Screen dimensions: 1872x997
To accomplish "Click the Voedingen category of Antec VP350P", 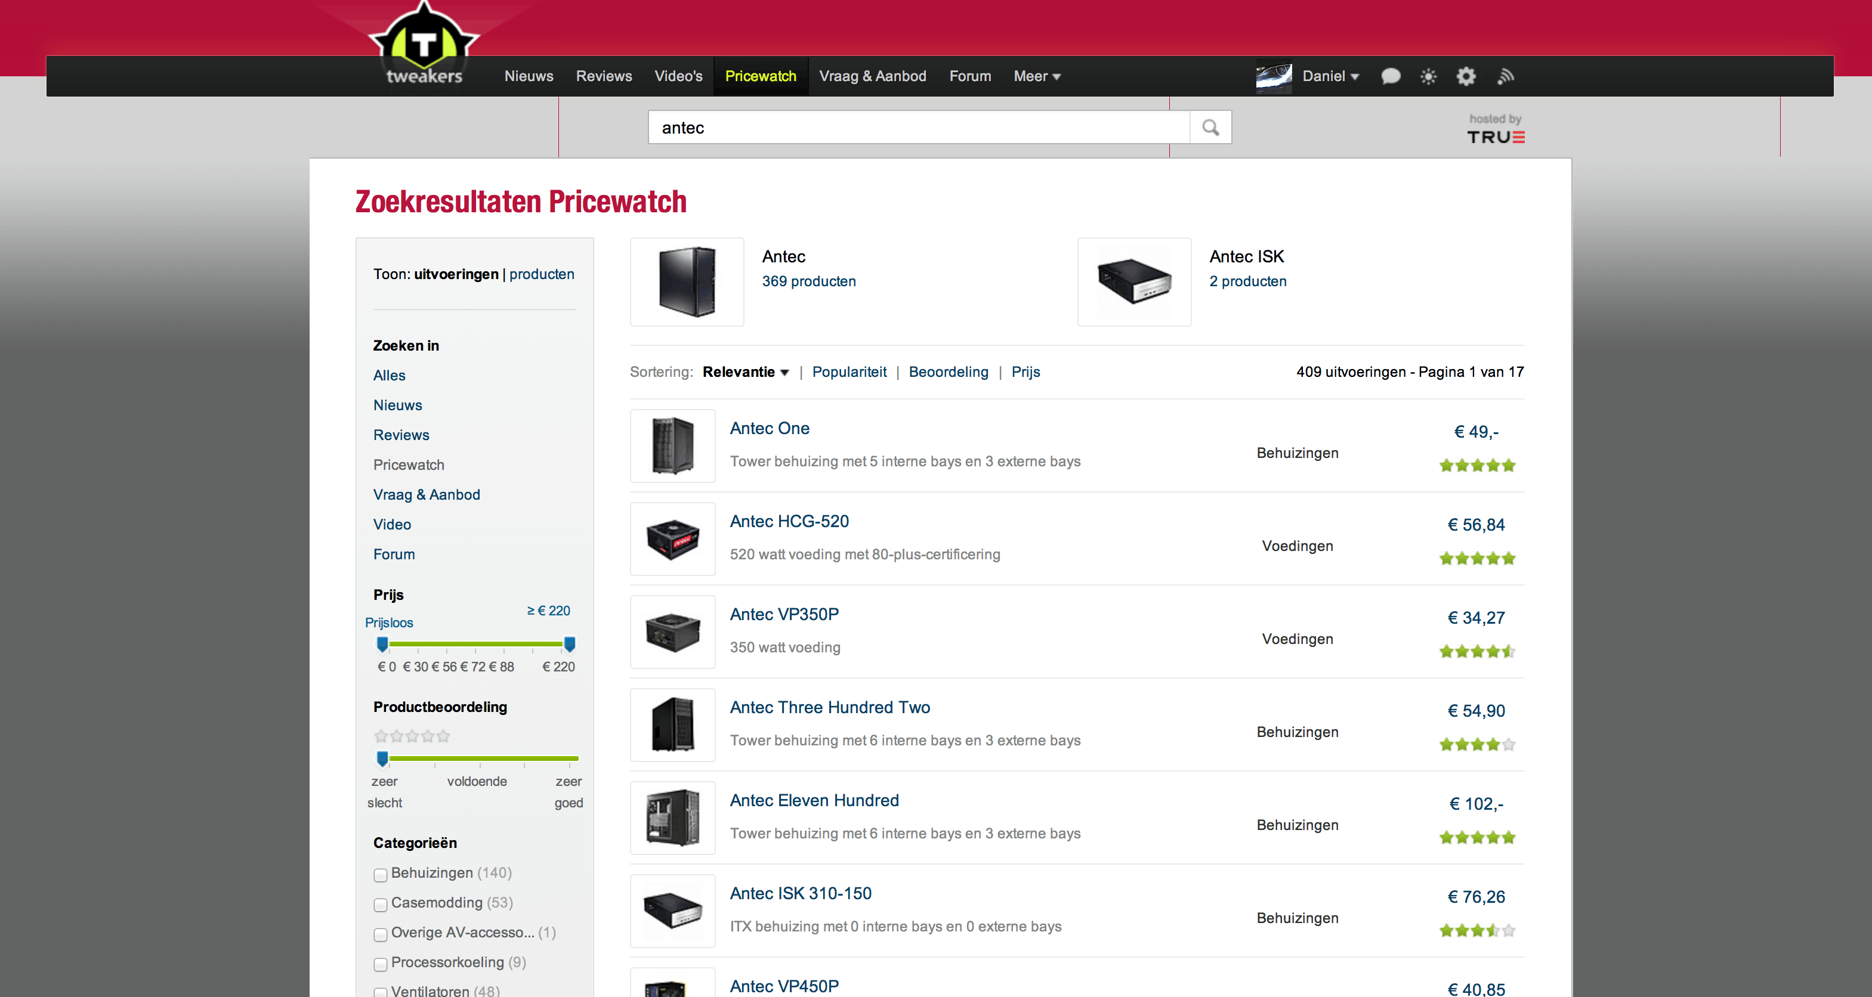I will pyautogui.click(x=1297, y=639).
